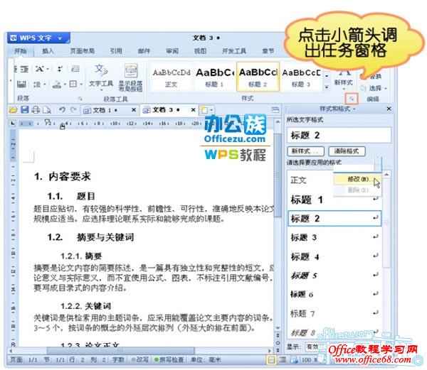Image resolution: width=427 pixels, height=370 pixels.
Task: Toggle 拼写检查 spell check in status bar
Action: click(169, 360)
